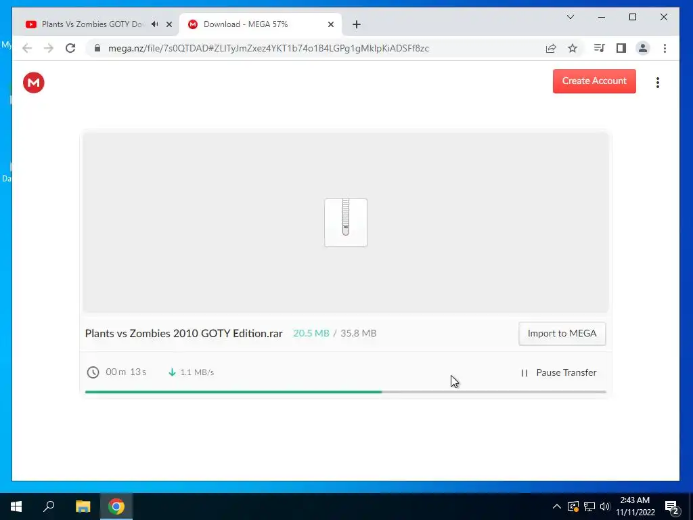Open File Explorer from taskbar
The image size is (693, 520).
point(83,506)
